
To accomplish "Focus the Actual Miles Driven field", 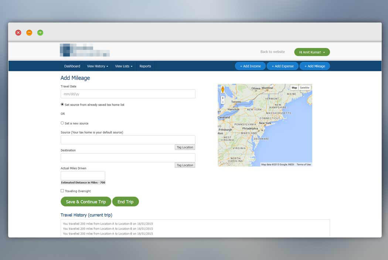I will pos(83,175).
